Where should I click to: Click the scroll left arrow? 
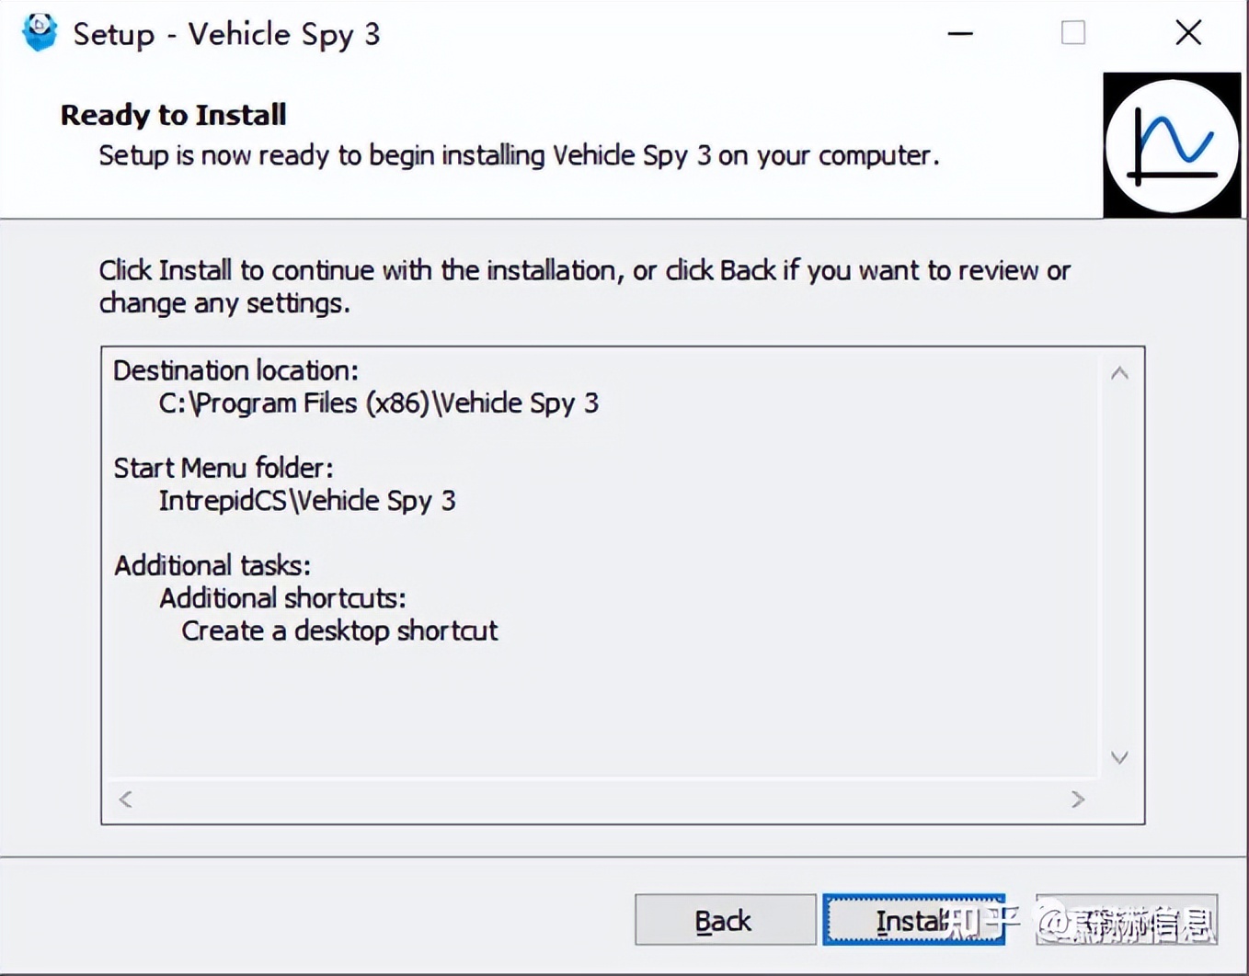click(x=124, y=799)
